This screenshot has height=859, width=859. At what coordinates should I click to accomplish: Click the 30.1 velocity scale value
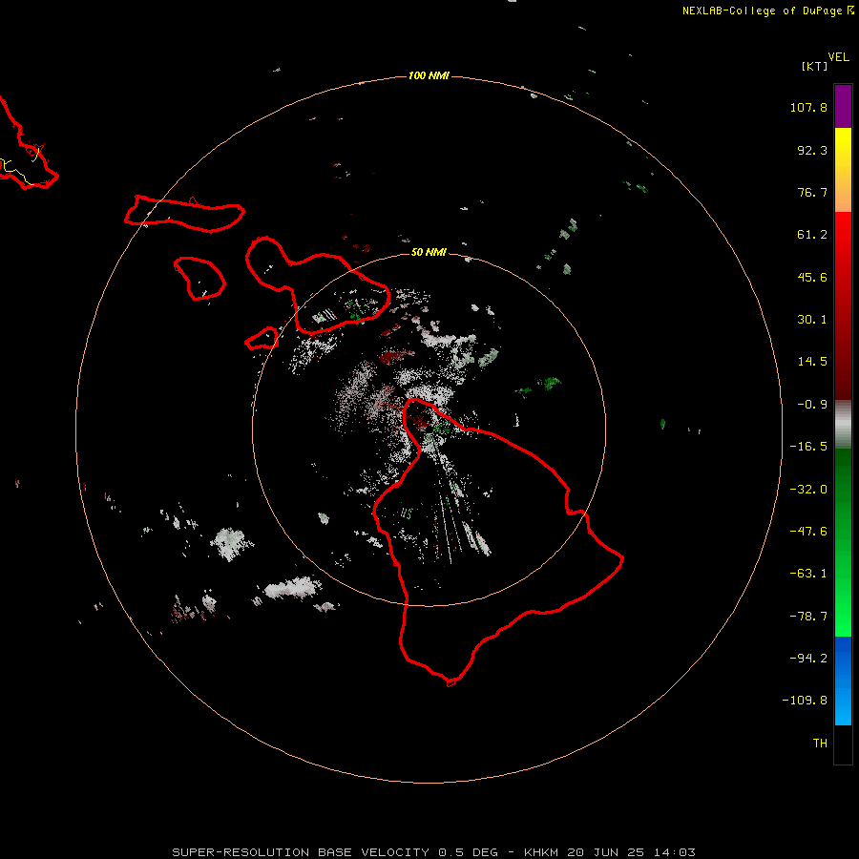click(x=812, y=320)
